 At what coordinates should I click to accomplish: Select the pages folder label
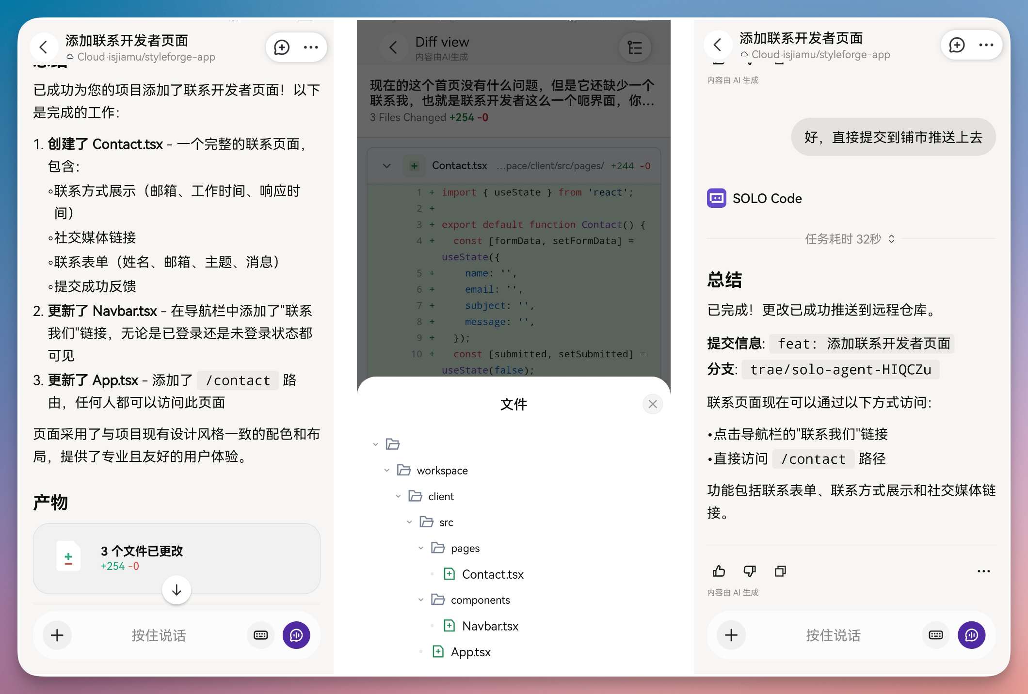[465, 548]
